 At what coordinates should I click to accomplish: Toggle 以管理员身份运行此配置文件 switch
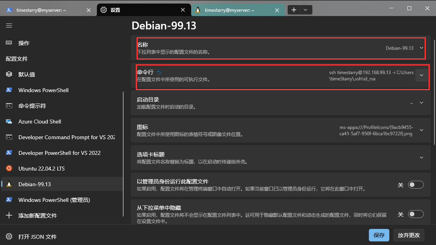[416, 185]
